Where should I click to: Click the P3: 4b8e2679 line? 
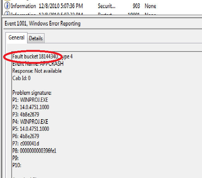point(26,115)
